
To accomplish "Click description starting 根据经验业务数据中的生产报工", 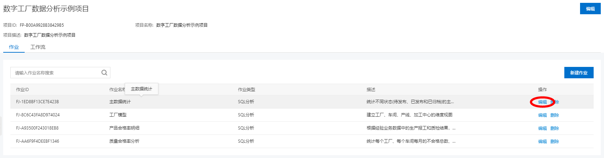I will click(x=411, y=128).
